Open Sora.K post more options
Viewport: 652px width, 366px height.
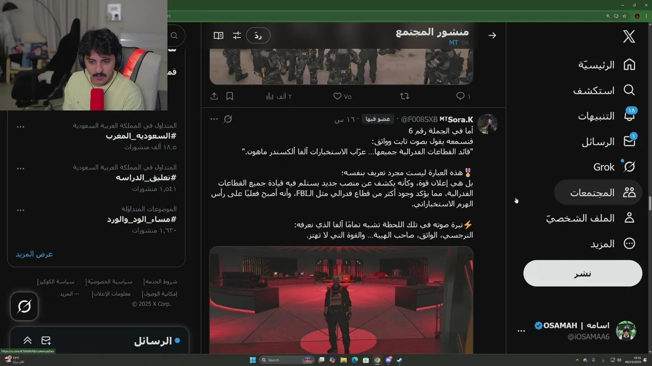coord(214,119)
